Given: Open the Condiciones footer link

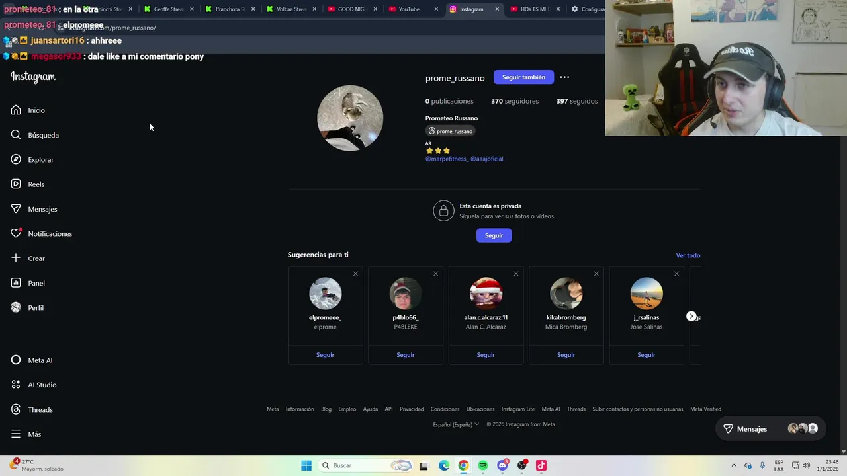Looking at the screenshot, I should (x=445, y=409).
